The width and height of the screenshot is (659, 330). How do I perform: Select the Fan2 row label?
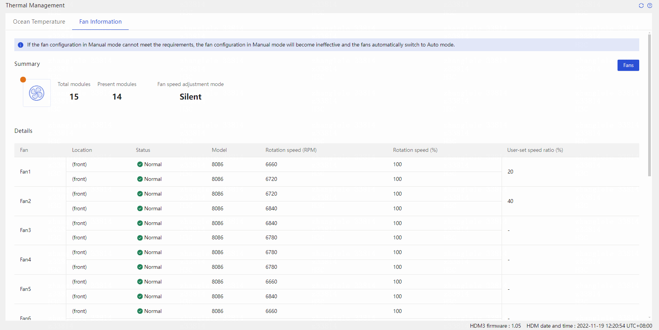[25, 201]
